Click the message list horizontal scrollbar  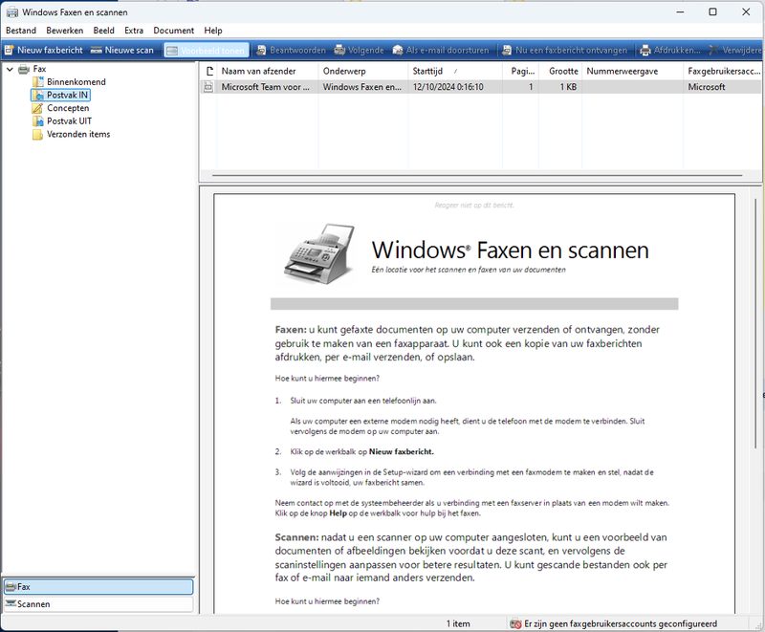pos(477,175)
